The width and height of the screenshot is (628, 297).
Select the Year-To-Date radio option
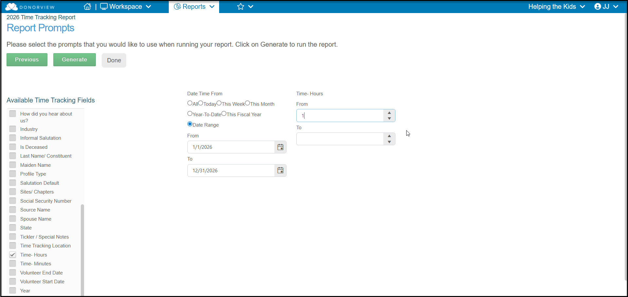(x=190, y=114)
